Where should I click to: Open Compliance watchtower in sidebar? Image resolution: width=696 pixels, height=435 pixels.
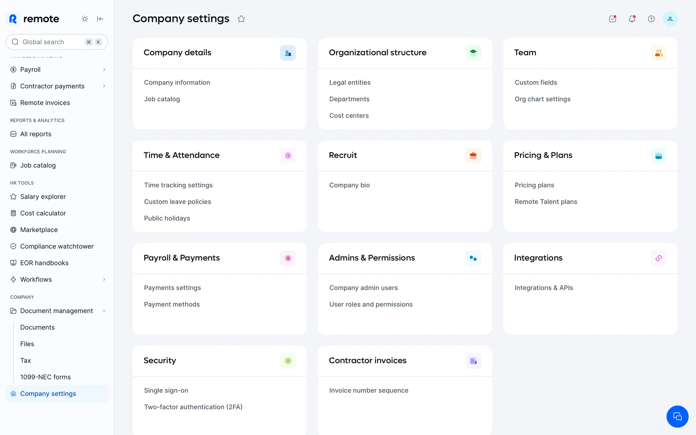coord(57,246)
